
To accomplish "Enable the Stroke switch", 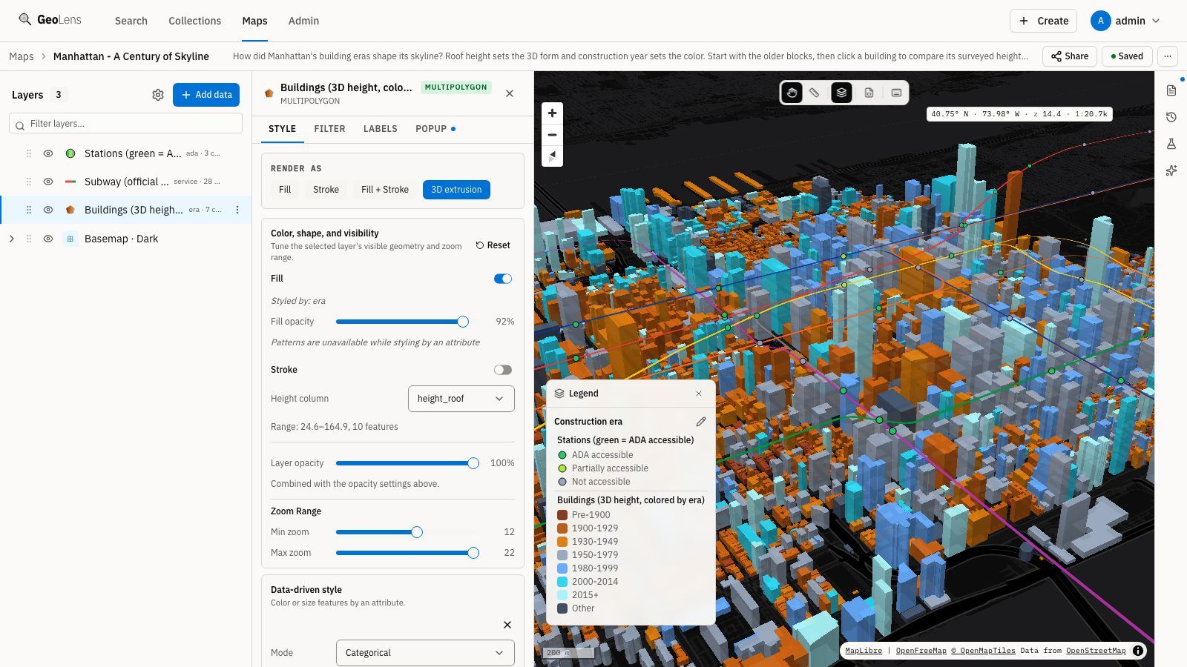I will 503,370.
